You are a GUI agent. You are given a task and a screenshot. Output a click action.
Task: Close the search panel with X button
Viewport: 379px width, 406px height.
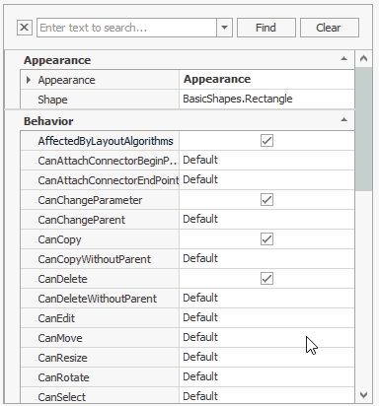(25, 28)
